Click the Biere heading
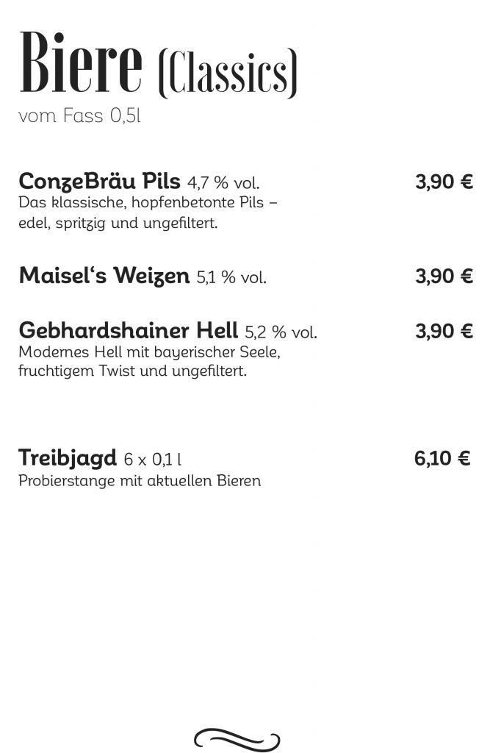This screenshot has height=753, width=501. (x=81, y=63)
